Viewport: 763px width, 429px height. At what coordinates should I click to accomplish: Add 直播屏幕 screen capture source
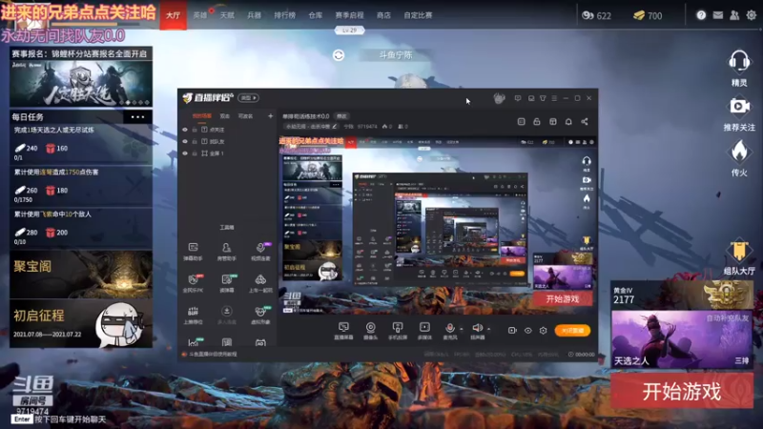coord(343,331)
